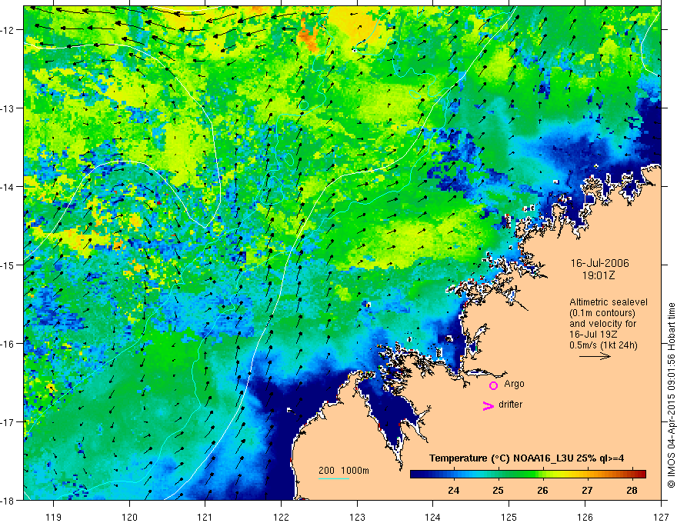Click longitude label 126 on bottom axis
Viewport: 677px width, 523px height.
click(x=585, y=517)
